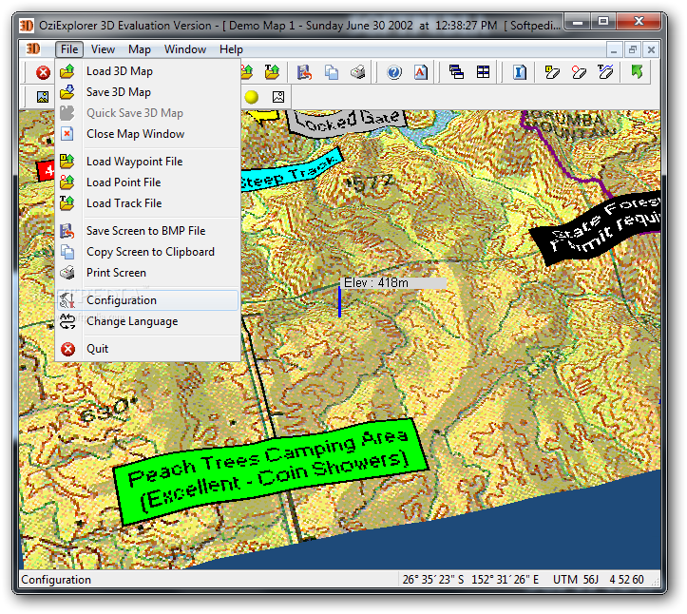
Task: Click the map image icon at far left of second toolbar
Action: (x=43, y=97)
